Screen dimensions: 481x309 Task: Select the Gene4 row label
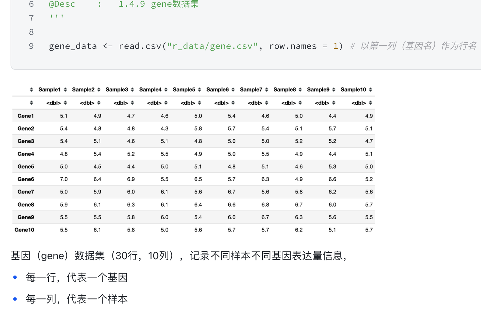click(26, 154)
